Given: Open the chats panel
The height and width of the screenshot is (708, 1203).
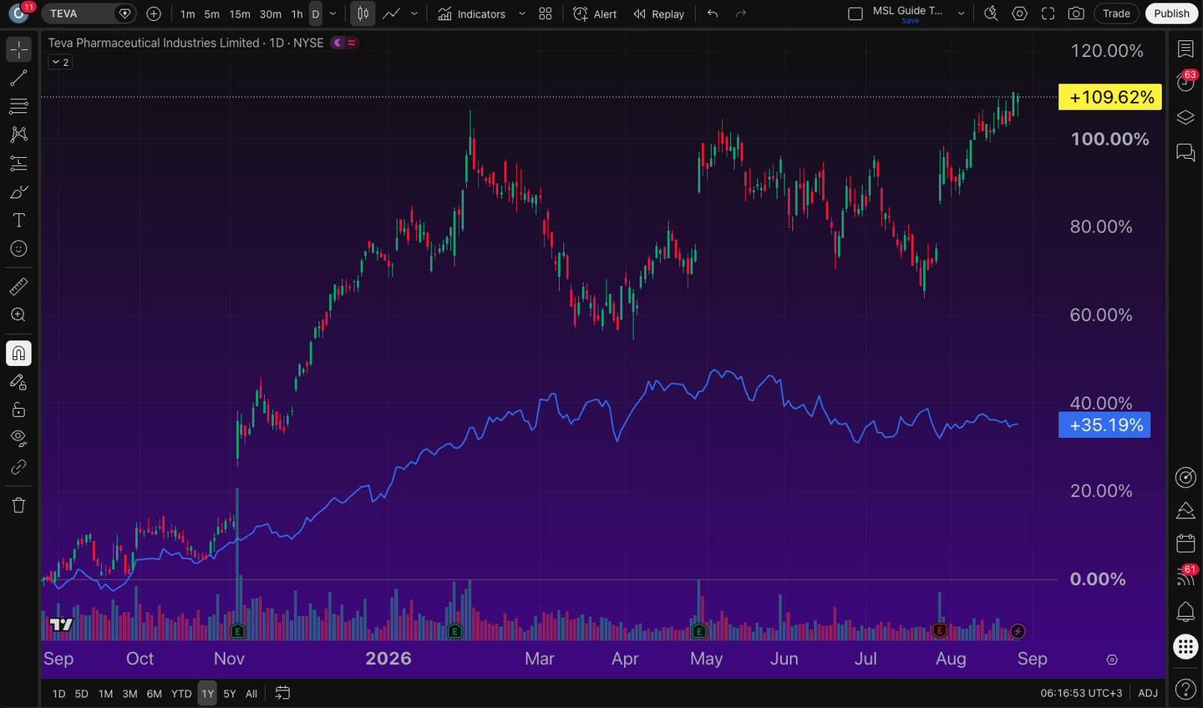Looking at the screenshot, I should click(1185, 152).
